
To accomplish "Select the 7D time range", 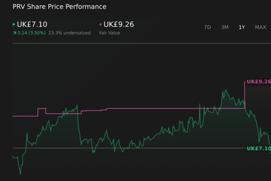I will [x=207, y=27].
